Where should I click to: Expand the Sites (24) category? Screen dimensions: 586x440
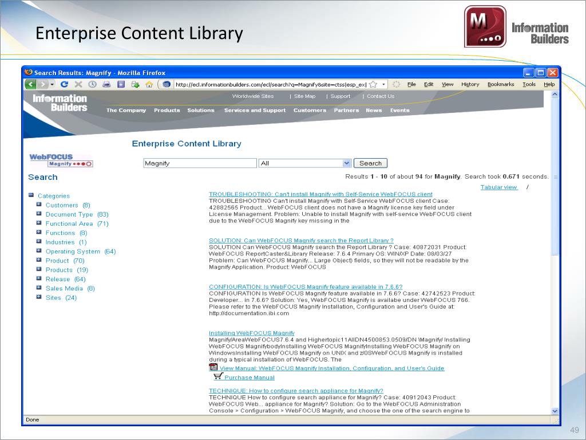tap(39, 297)
